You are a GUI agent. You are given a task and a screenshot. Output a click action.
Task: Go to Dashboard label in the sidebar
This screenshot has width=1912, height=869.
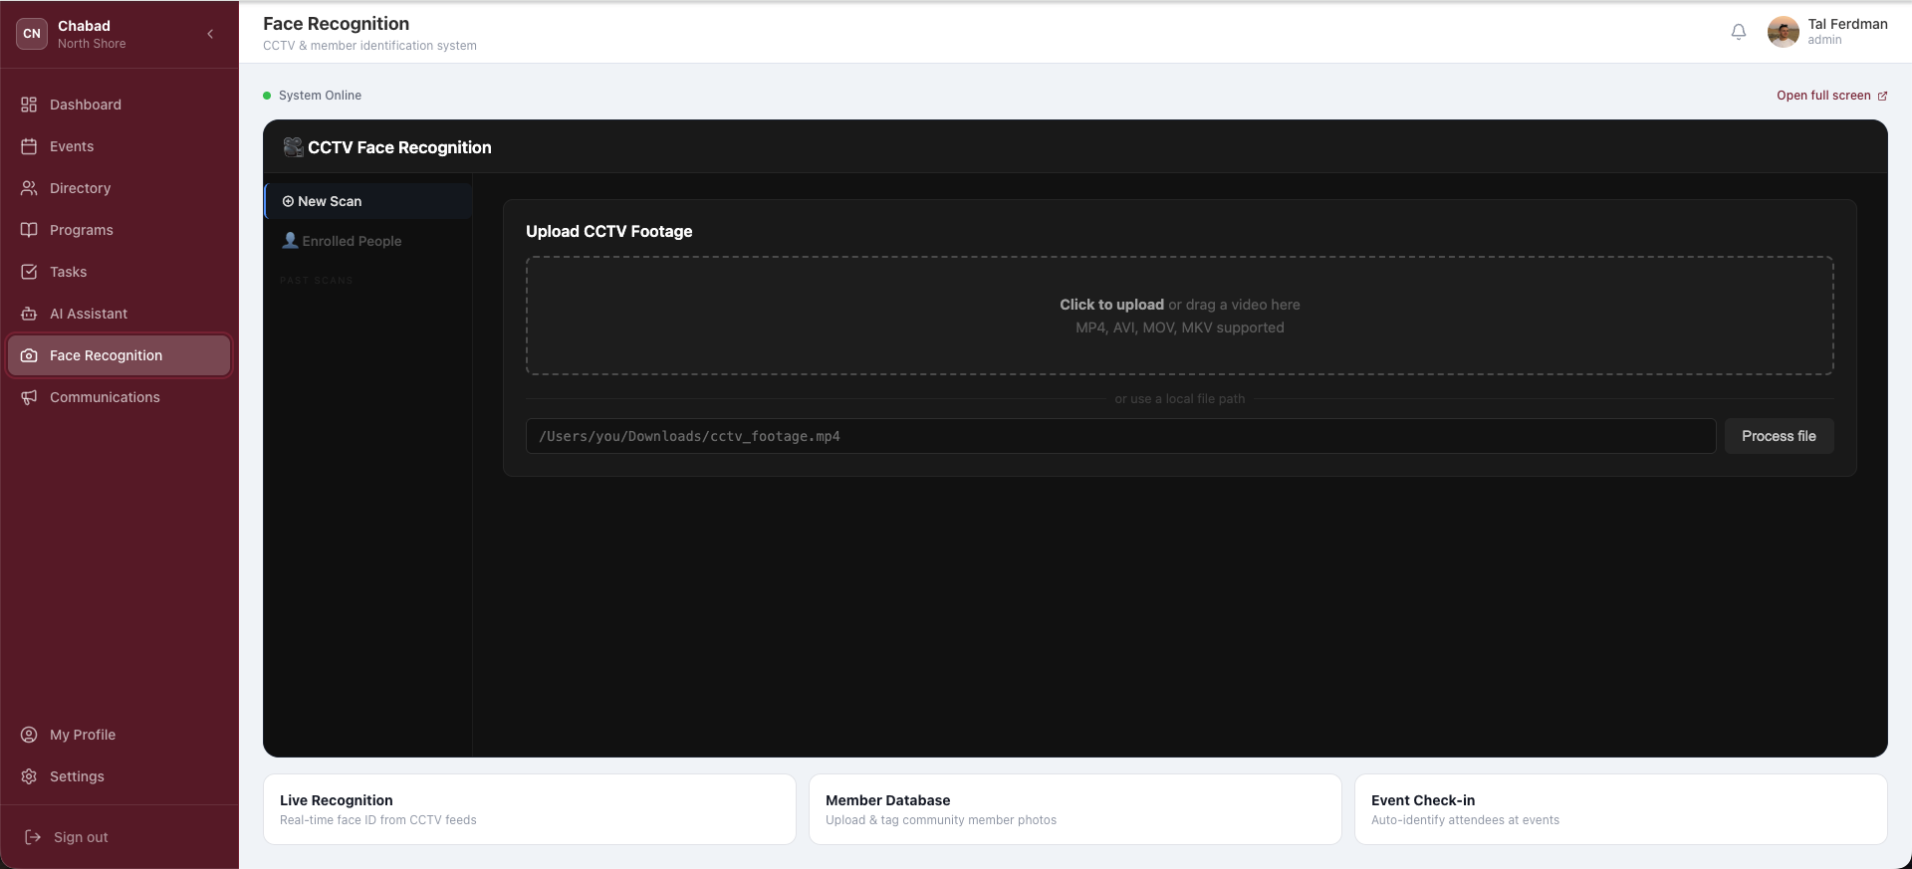86,105
